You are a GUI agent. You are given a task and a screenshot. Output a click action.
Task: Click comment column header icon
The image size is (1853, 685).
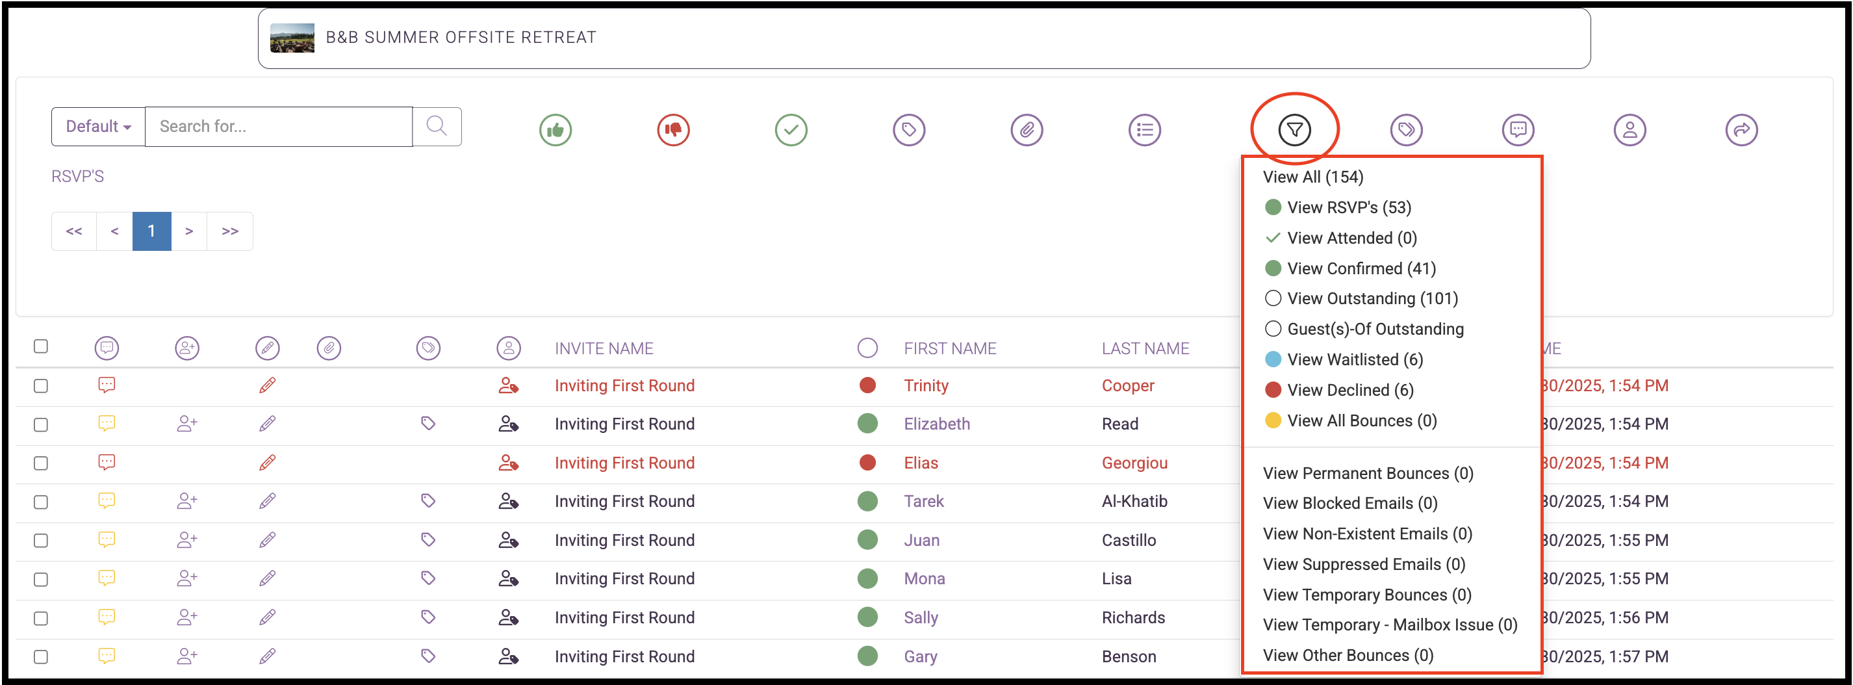(x=107, y=348)
